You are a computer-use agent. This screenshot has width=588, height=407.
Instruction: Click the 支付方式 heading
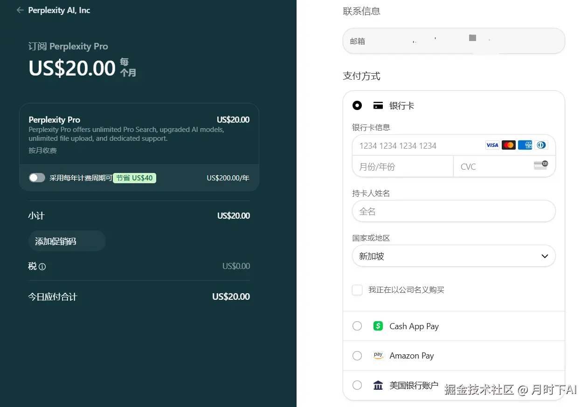point(361,76)
